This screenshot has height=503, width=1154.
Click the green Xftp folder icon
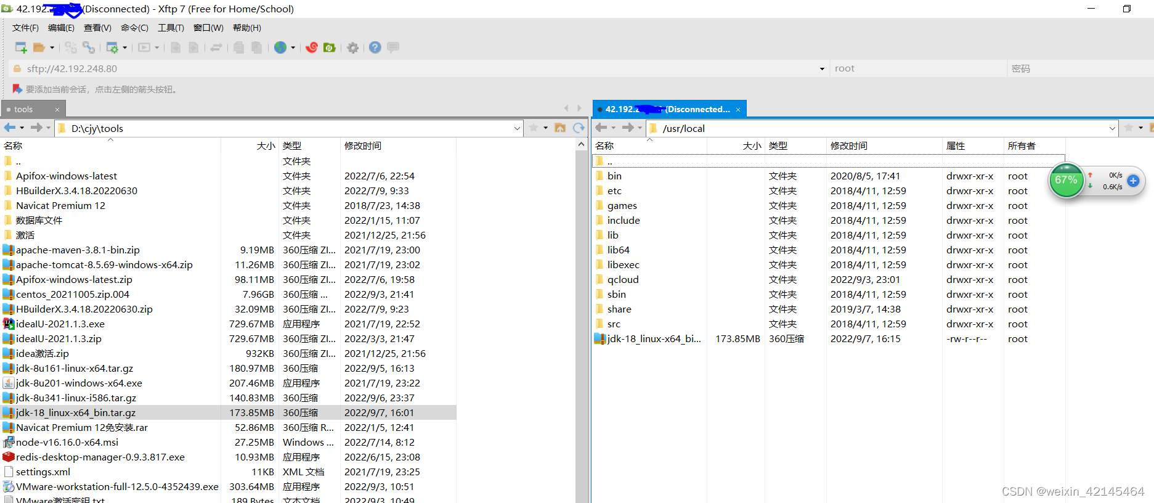coord(330,47)
